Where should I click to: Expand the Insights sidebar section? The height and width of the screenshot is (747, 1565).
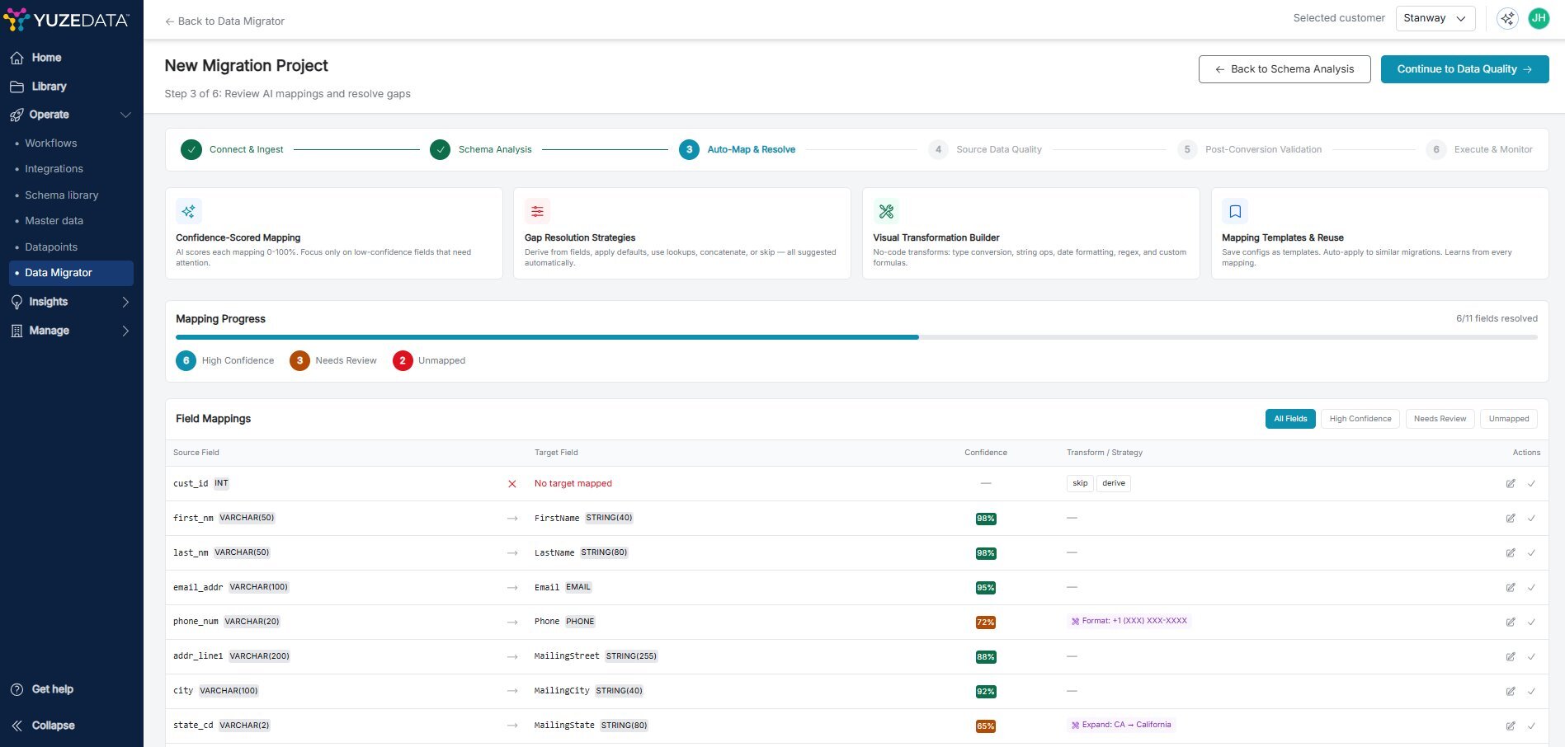click(x=125, y=302)
